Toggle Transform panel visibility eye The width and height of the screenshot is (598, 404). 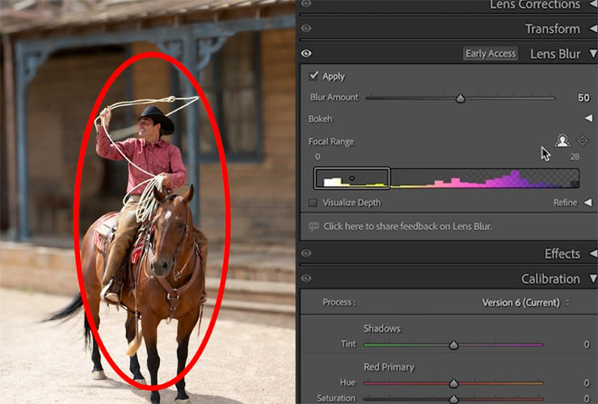point(305,28)
